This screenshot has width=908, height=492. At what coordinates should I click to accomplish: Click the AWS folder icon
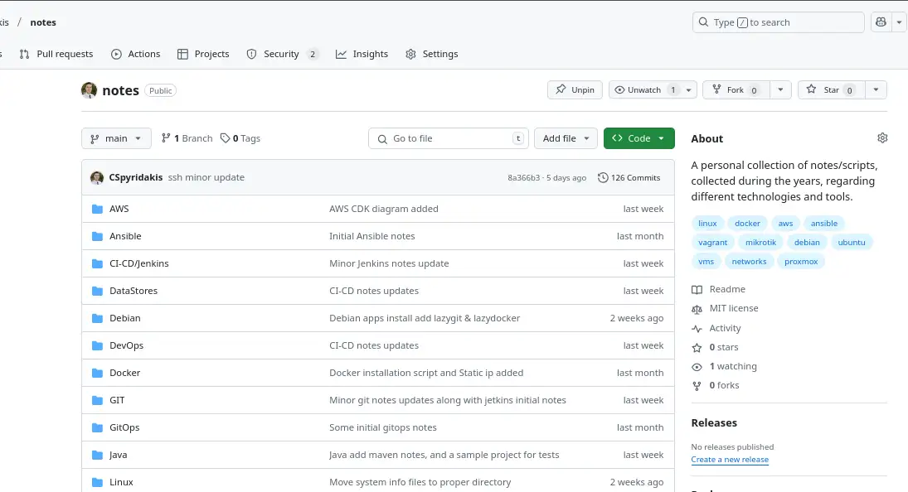97,209
